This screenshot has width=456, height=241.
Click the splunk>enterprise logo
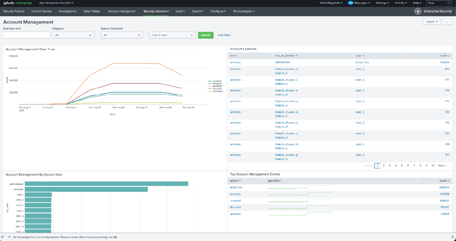point(17,3)
